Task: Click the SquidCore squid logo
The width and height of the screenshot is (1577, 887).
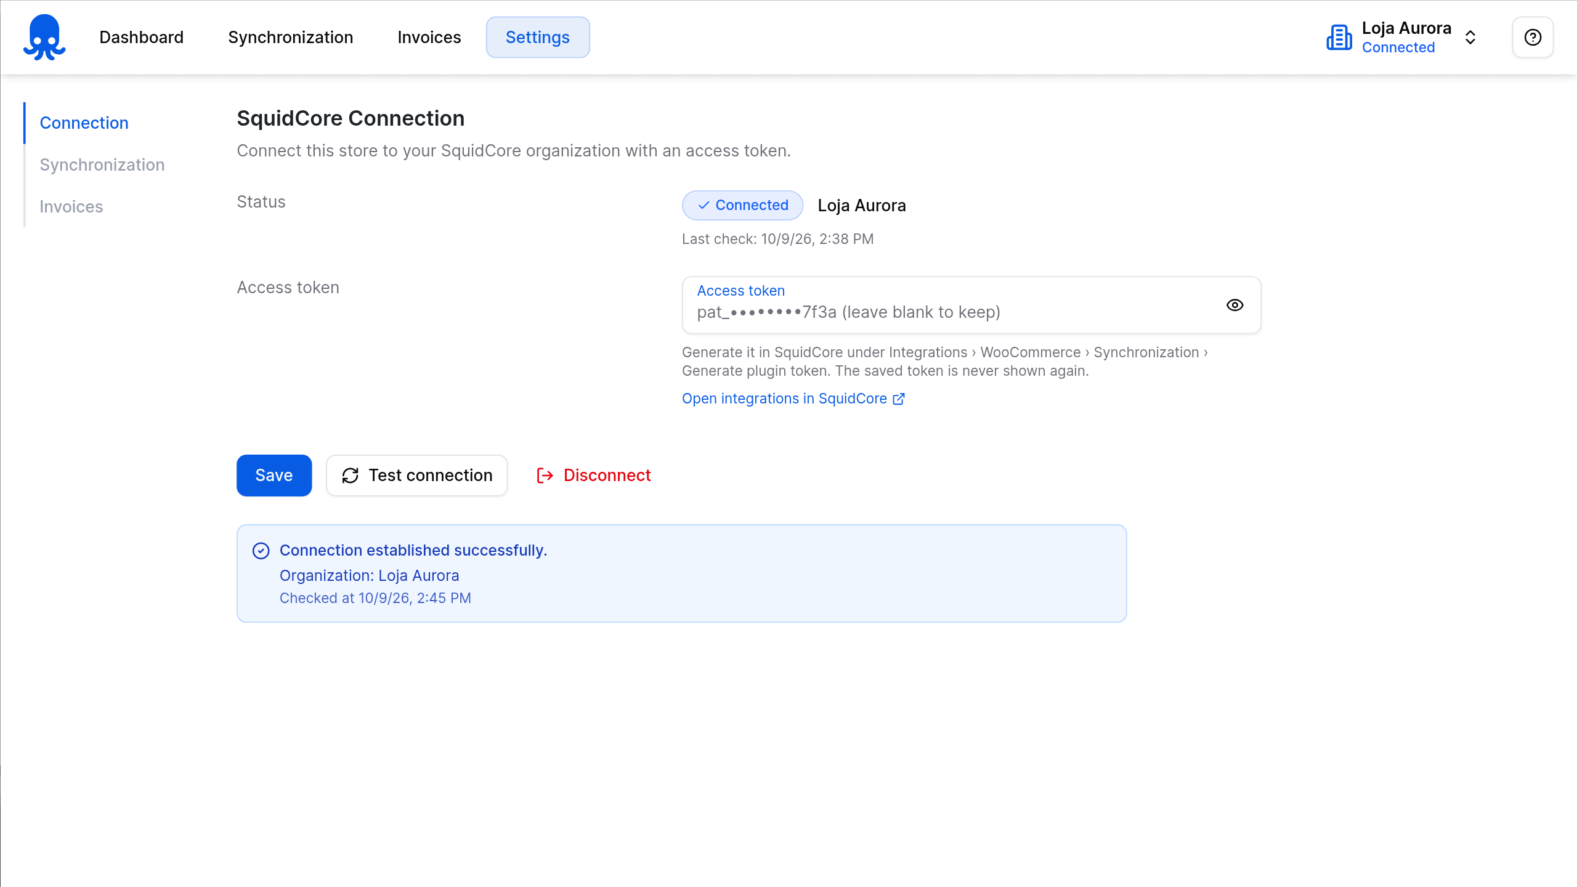Action: [44, 37]
